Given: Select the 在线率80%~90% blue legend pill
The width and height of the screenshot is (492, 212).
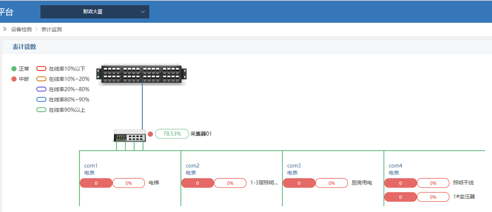Looking at the screenshot, I should (41, 99).
